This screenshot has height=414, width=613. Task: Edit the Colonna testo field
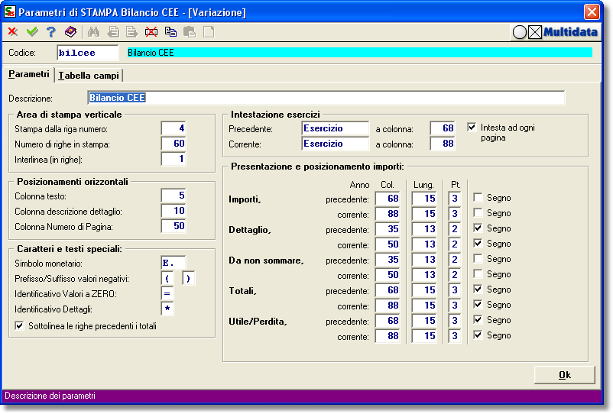point(174,196)
